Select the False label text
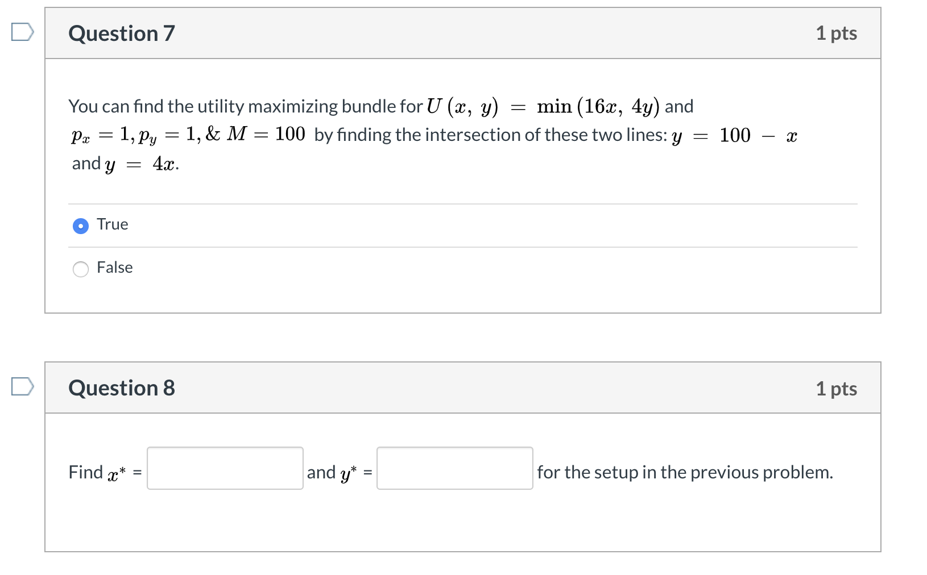Screen dimensions: 927x575 pos(114,267)
